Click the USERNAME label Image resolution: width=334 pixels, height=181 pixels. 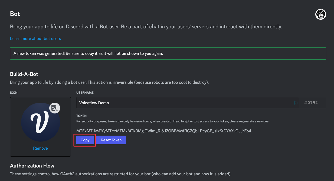click(85, 93)
